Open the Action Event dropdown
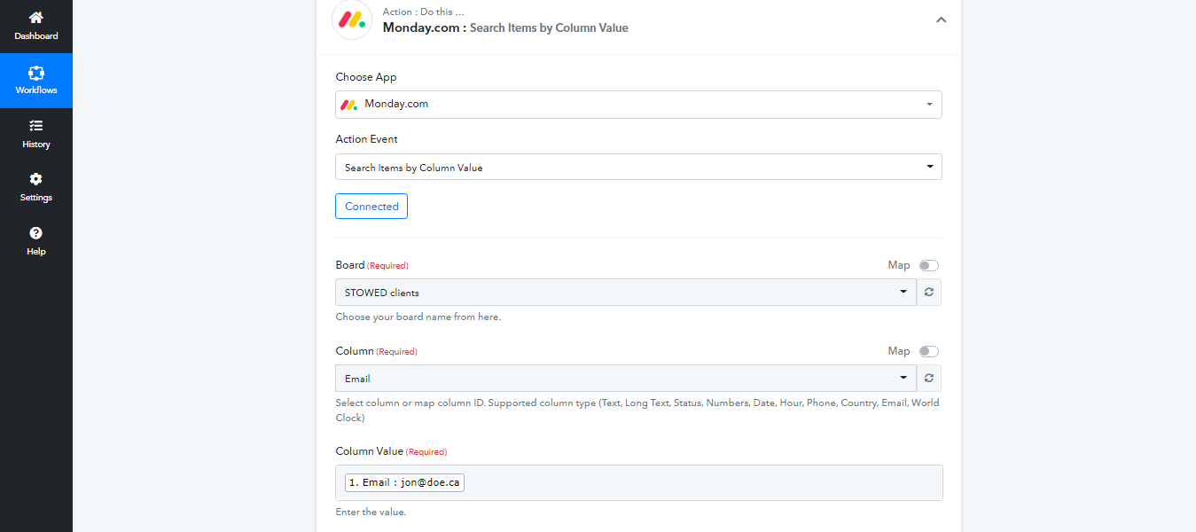The image size is (1196, 532). click(638, 167)
